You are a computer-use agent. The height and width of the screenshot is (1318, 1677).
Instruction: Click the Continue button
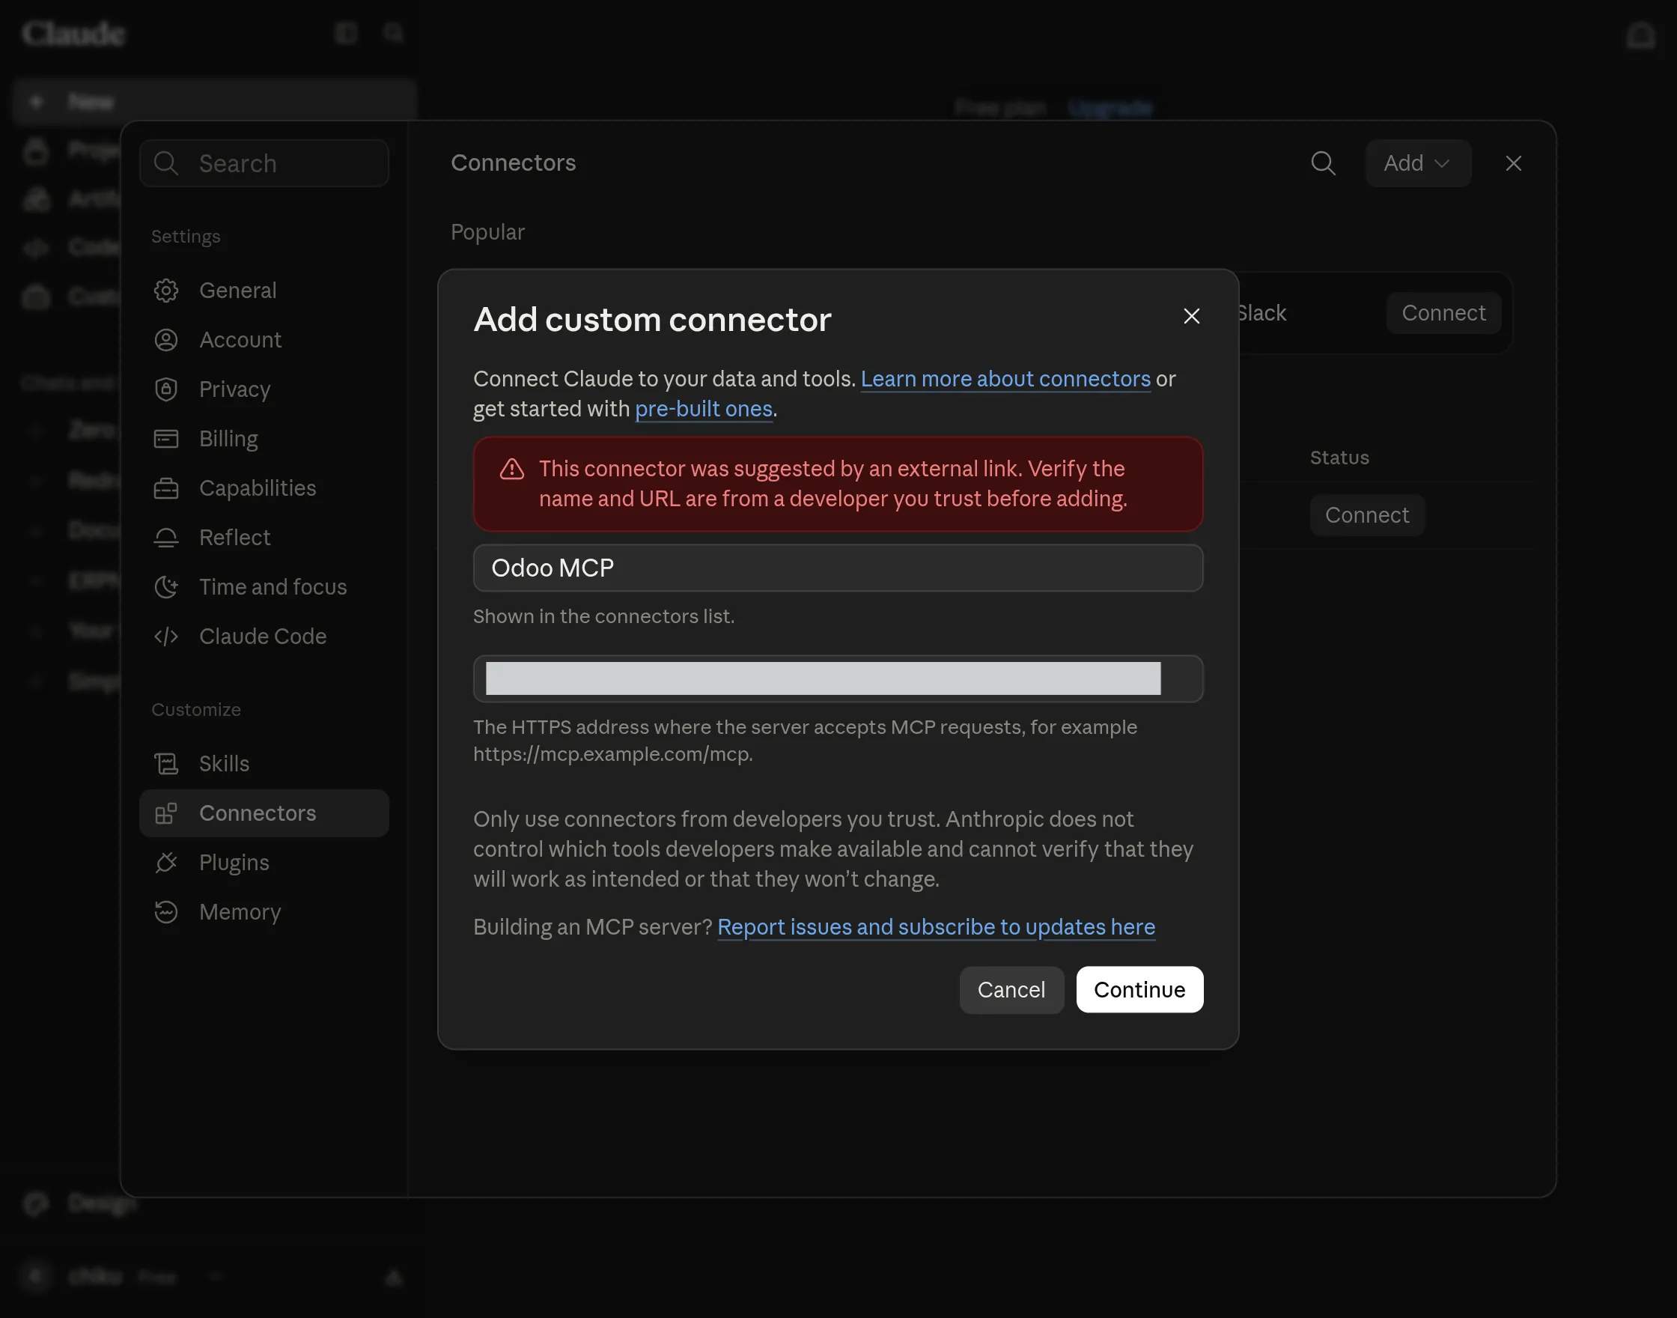(1139, 989)
